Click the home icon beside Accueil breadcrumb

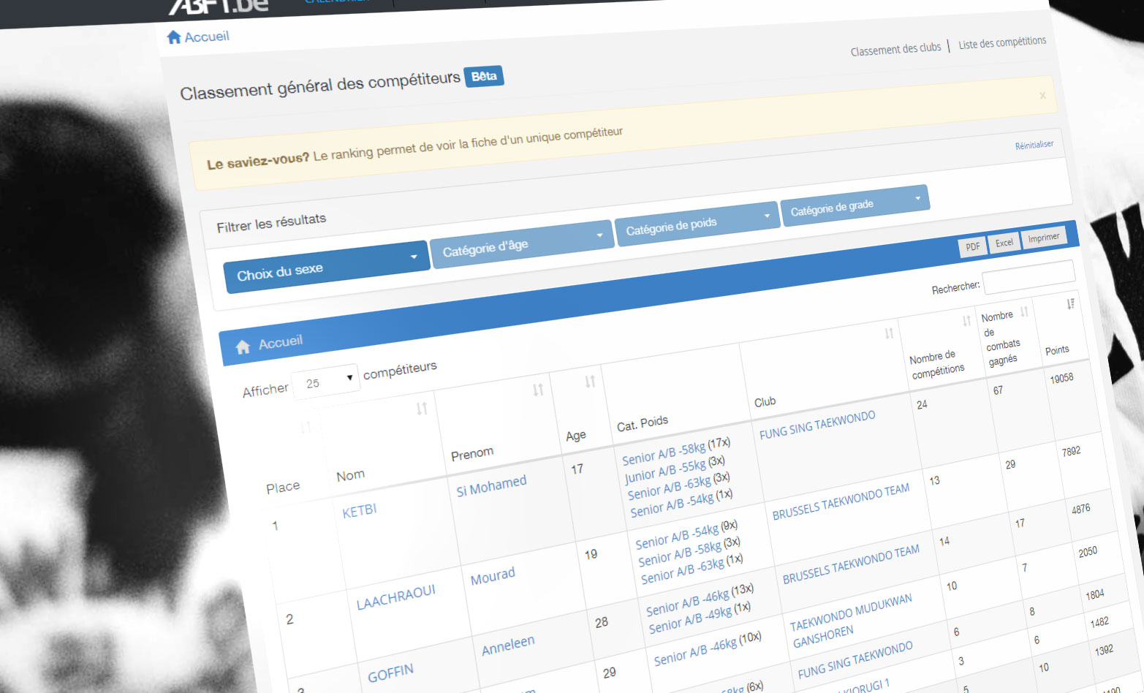click(174, 37)
